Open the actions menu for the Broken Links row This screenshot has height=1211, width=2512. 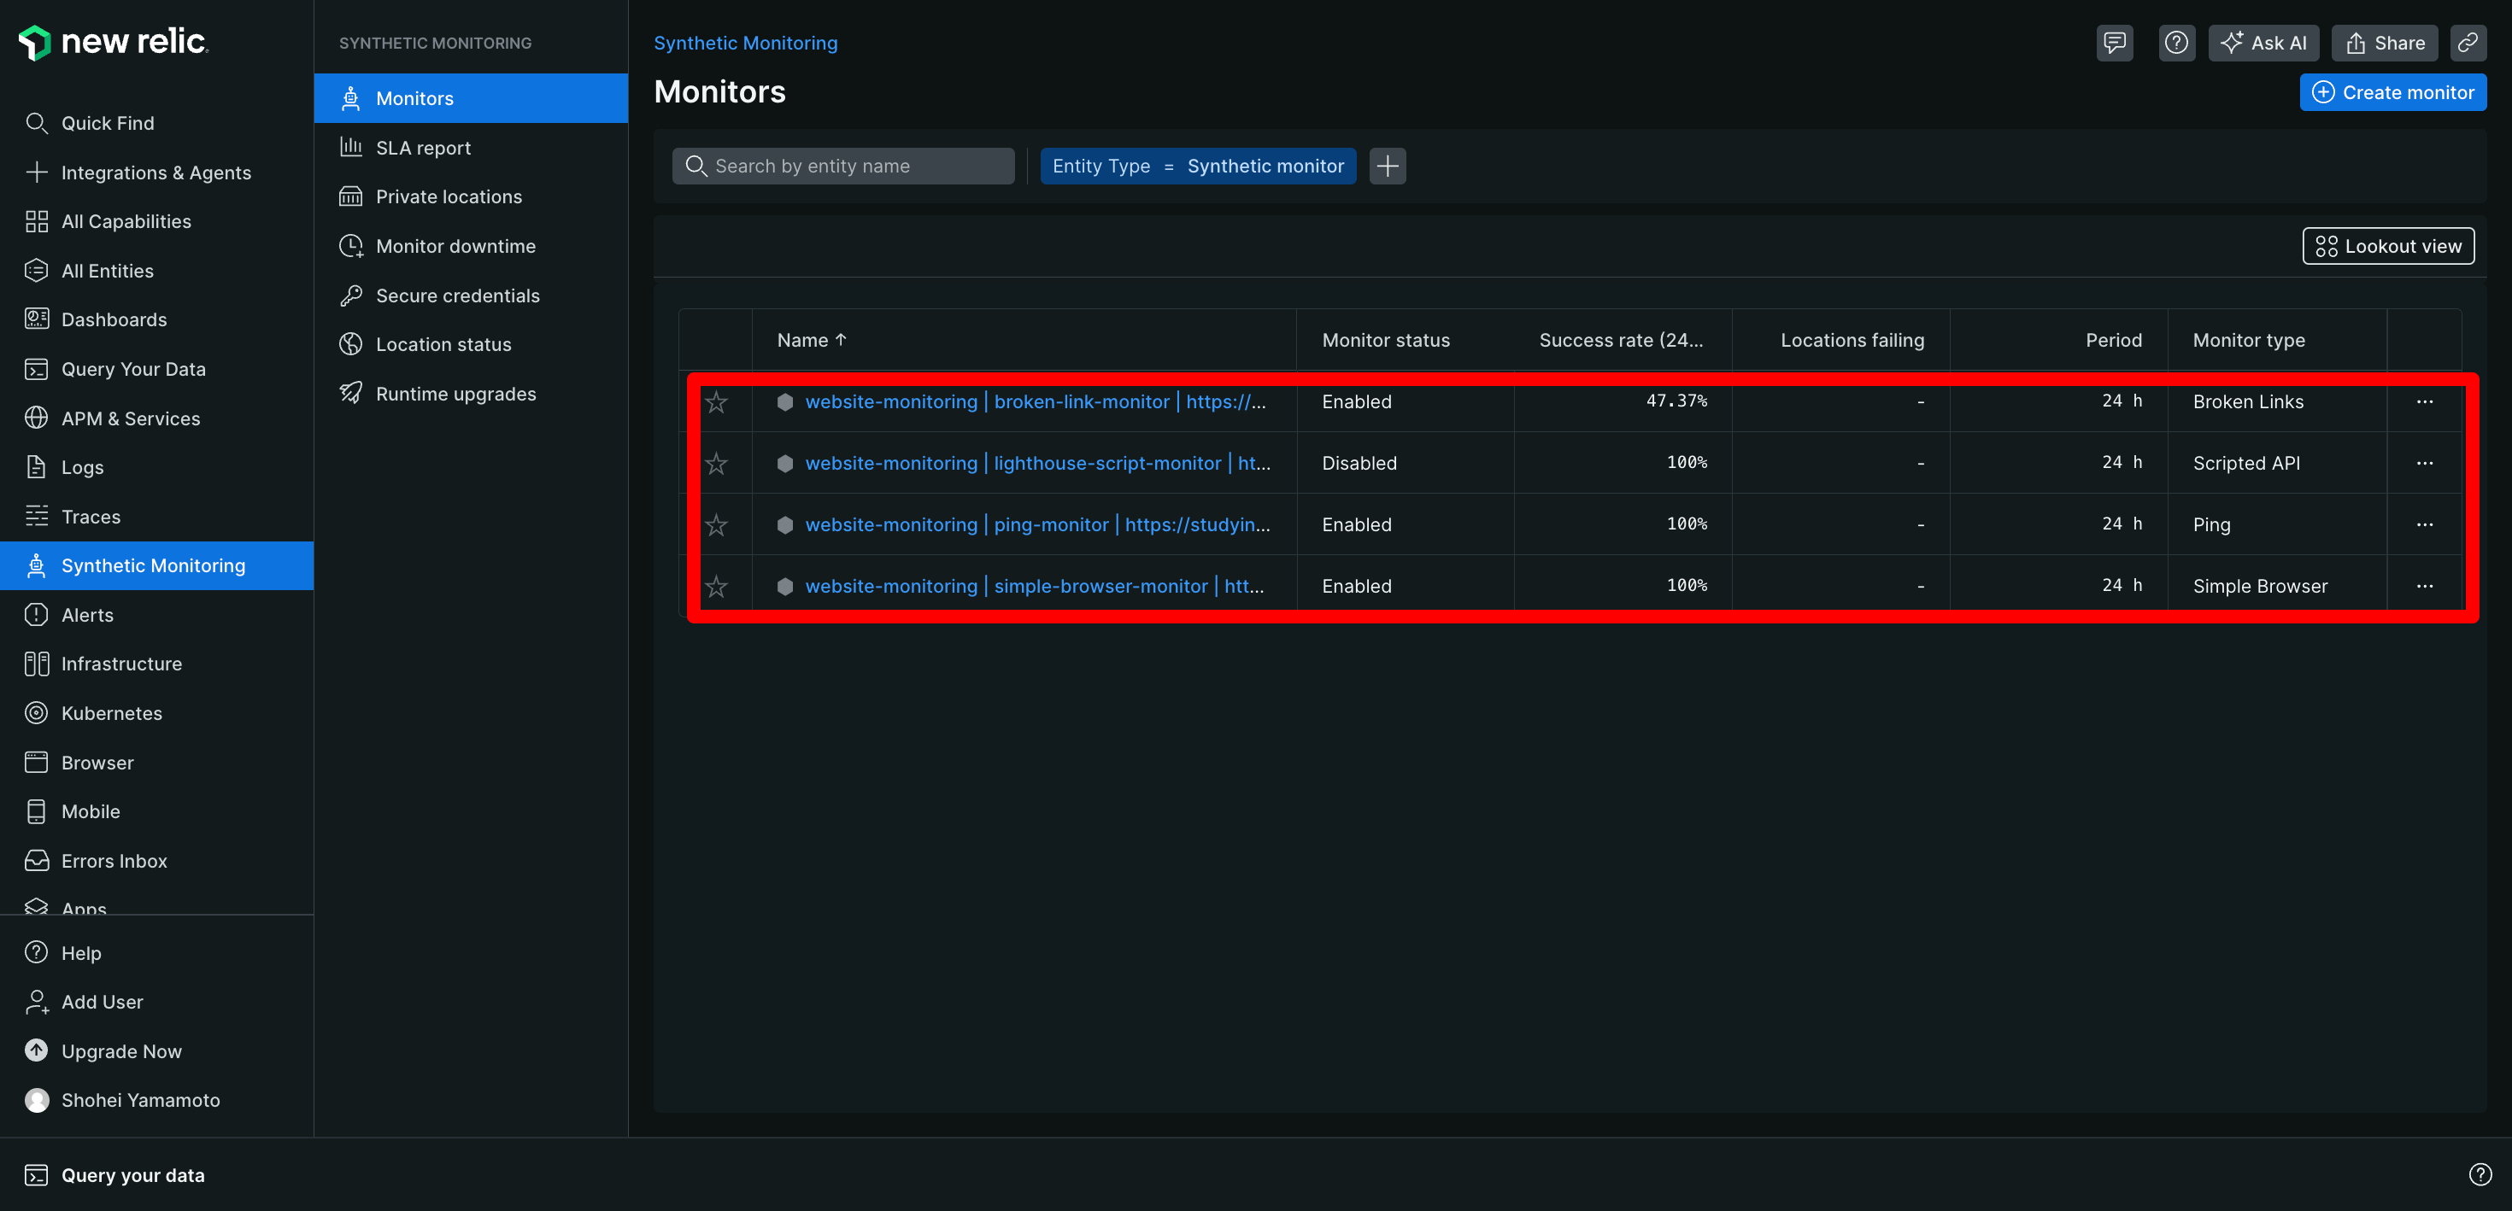pos(2424,401)
